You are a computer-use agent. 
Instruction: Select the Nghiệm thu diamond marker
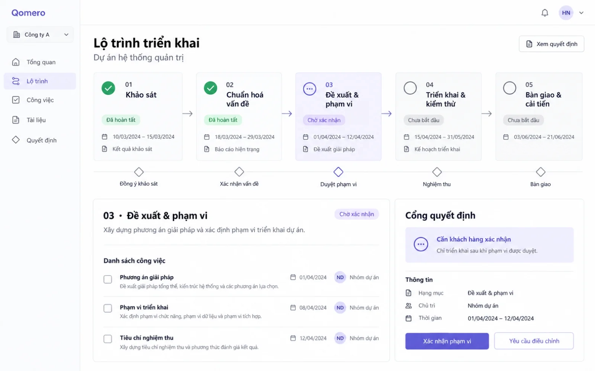(x=437, y=172)
